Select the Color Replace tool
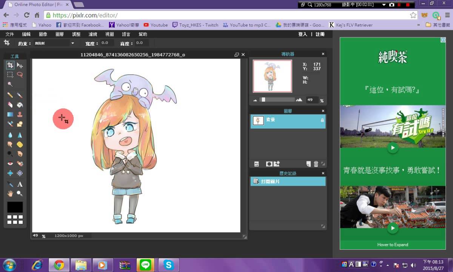Screen dimensions: 453x272 tap(10, 124)
